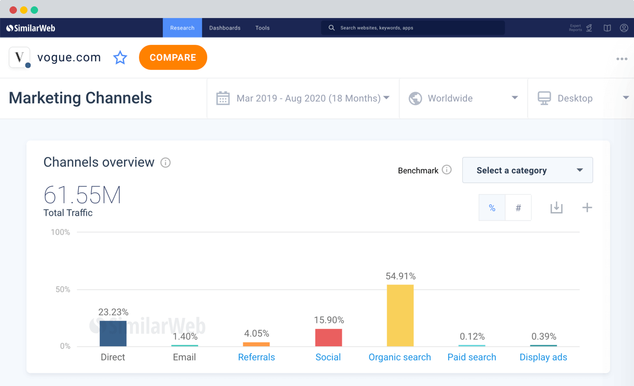This screenshot has width=634, height=386.
Task: Click the orange COMPARE button
Action: tap(173, 58)
